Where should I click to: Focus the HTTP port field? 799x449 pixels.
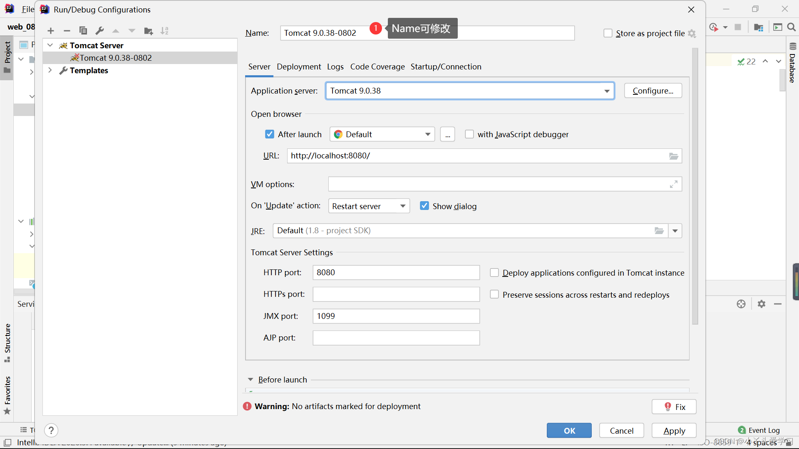point(396,272)
